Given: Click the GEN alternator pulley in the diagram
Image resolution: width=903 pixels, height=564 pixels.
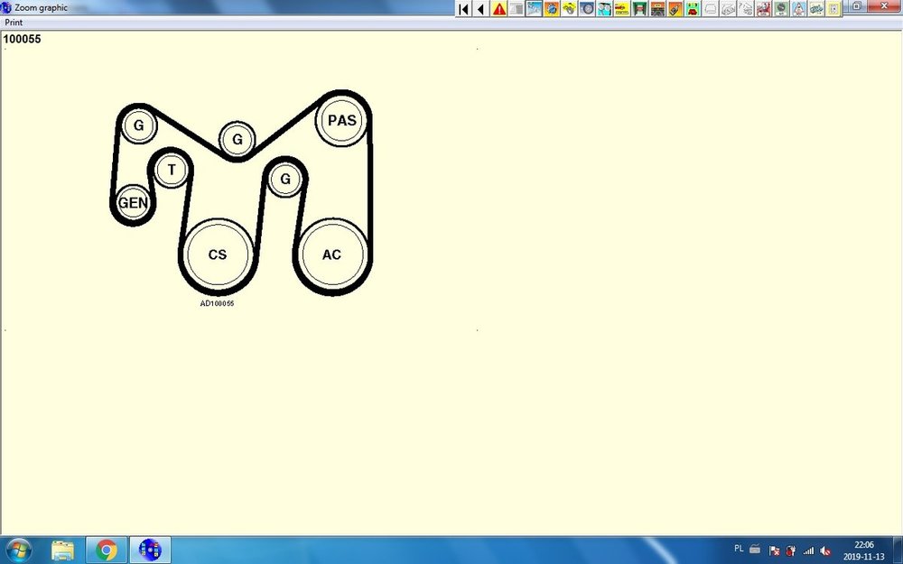Looking at the screenshot, I should coord(133,203).
